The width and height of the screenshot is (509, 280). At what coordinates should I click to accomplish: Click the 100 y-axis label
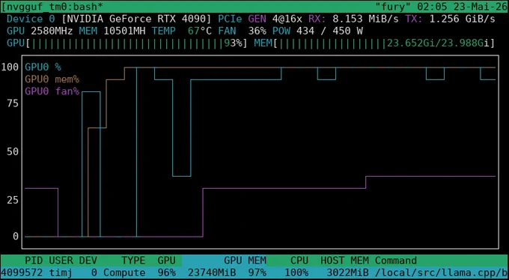point(10,67)
